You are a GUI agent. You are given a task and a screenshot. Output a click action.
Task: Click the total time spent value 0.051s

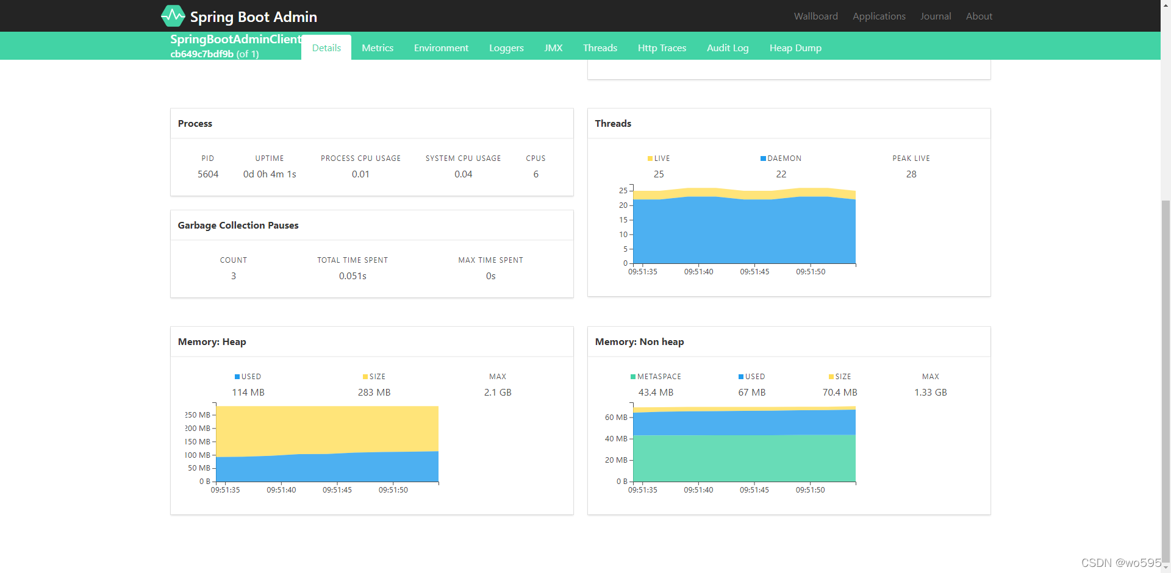click(x=353, y=276)
